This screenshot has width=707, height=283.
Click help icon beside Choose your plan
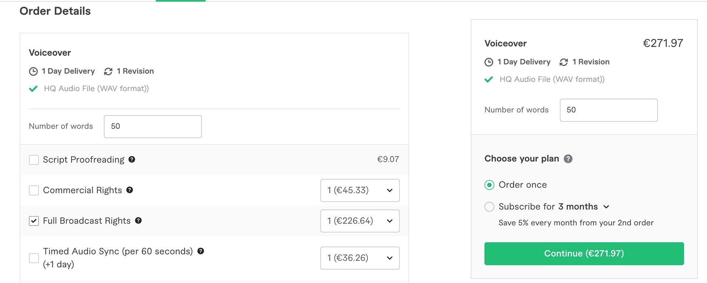[568, 159]
